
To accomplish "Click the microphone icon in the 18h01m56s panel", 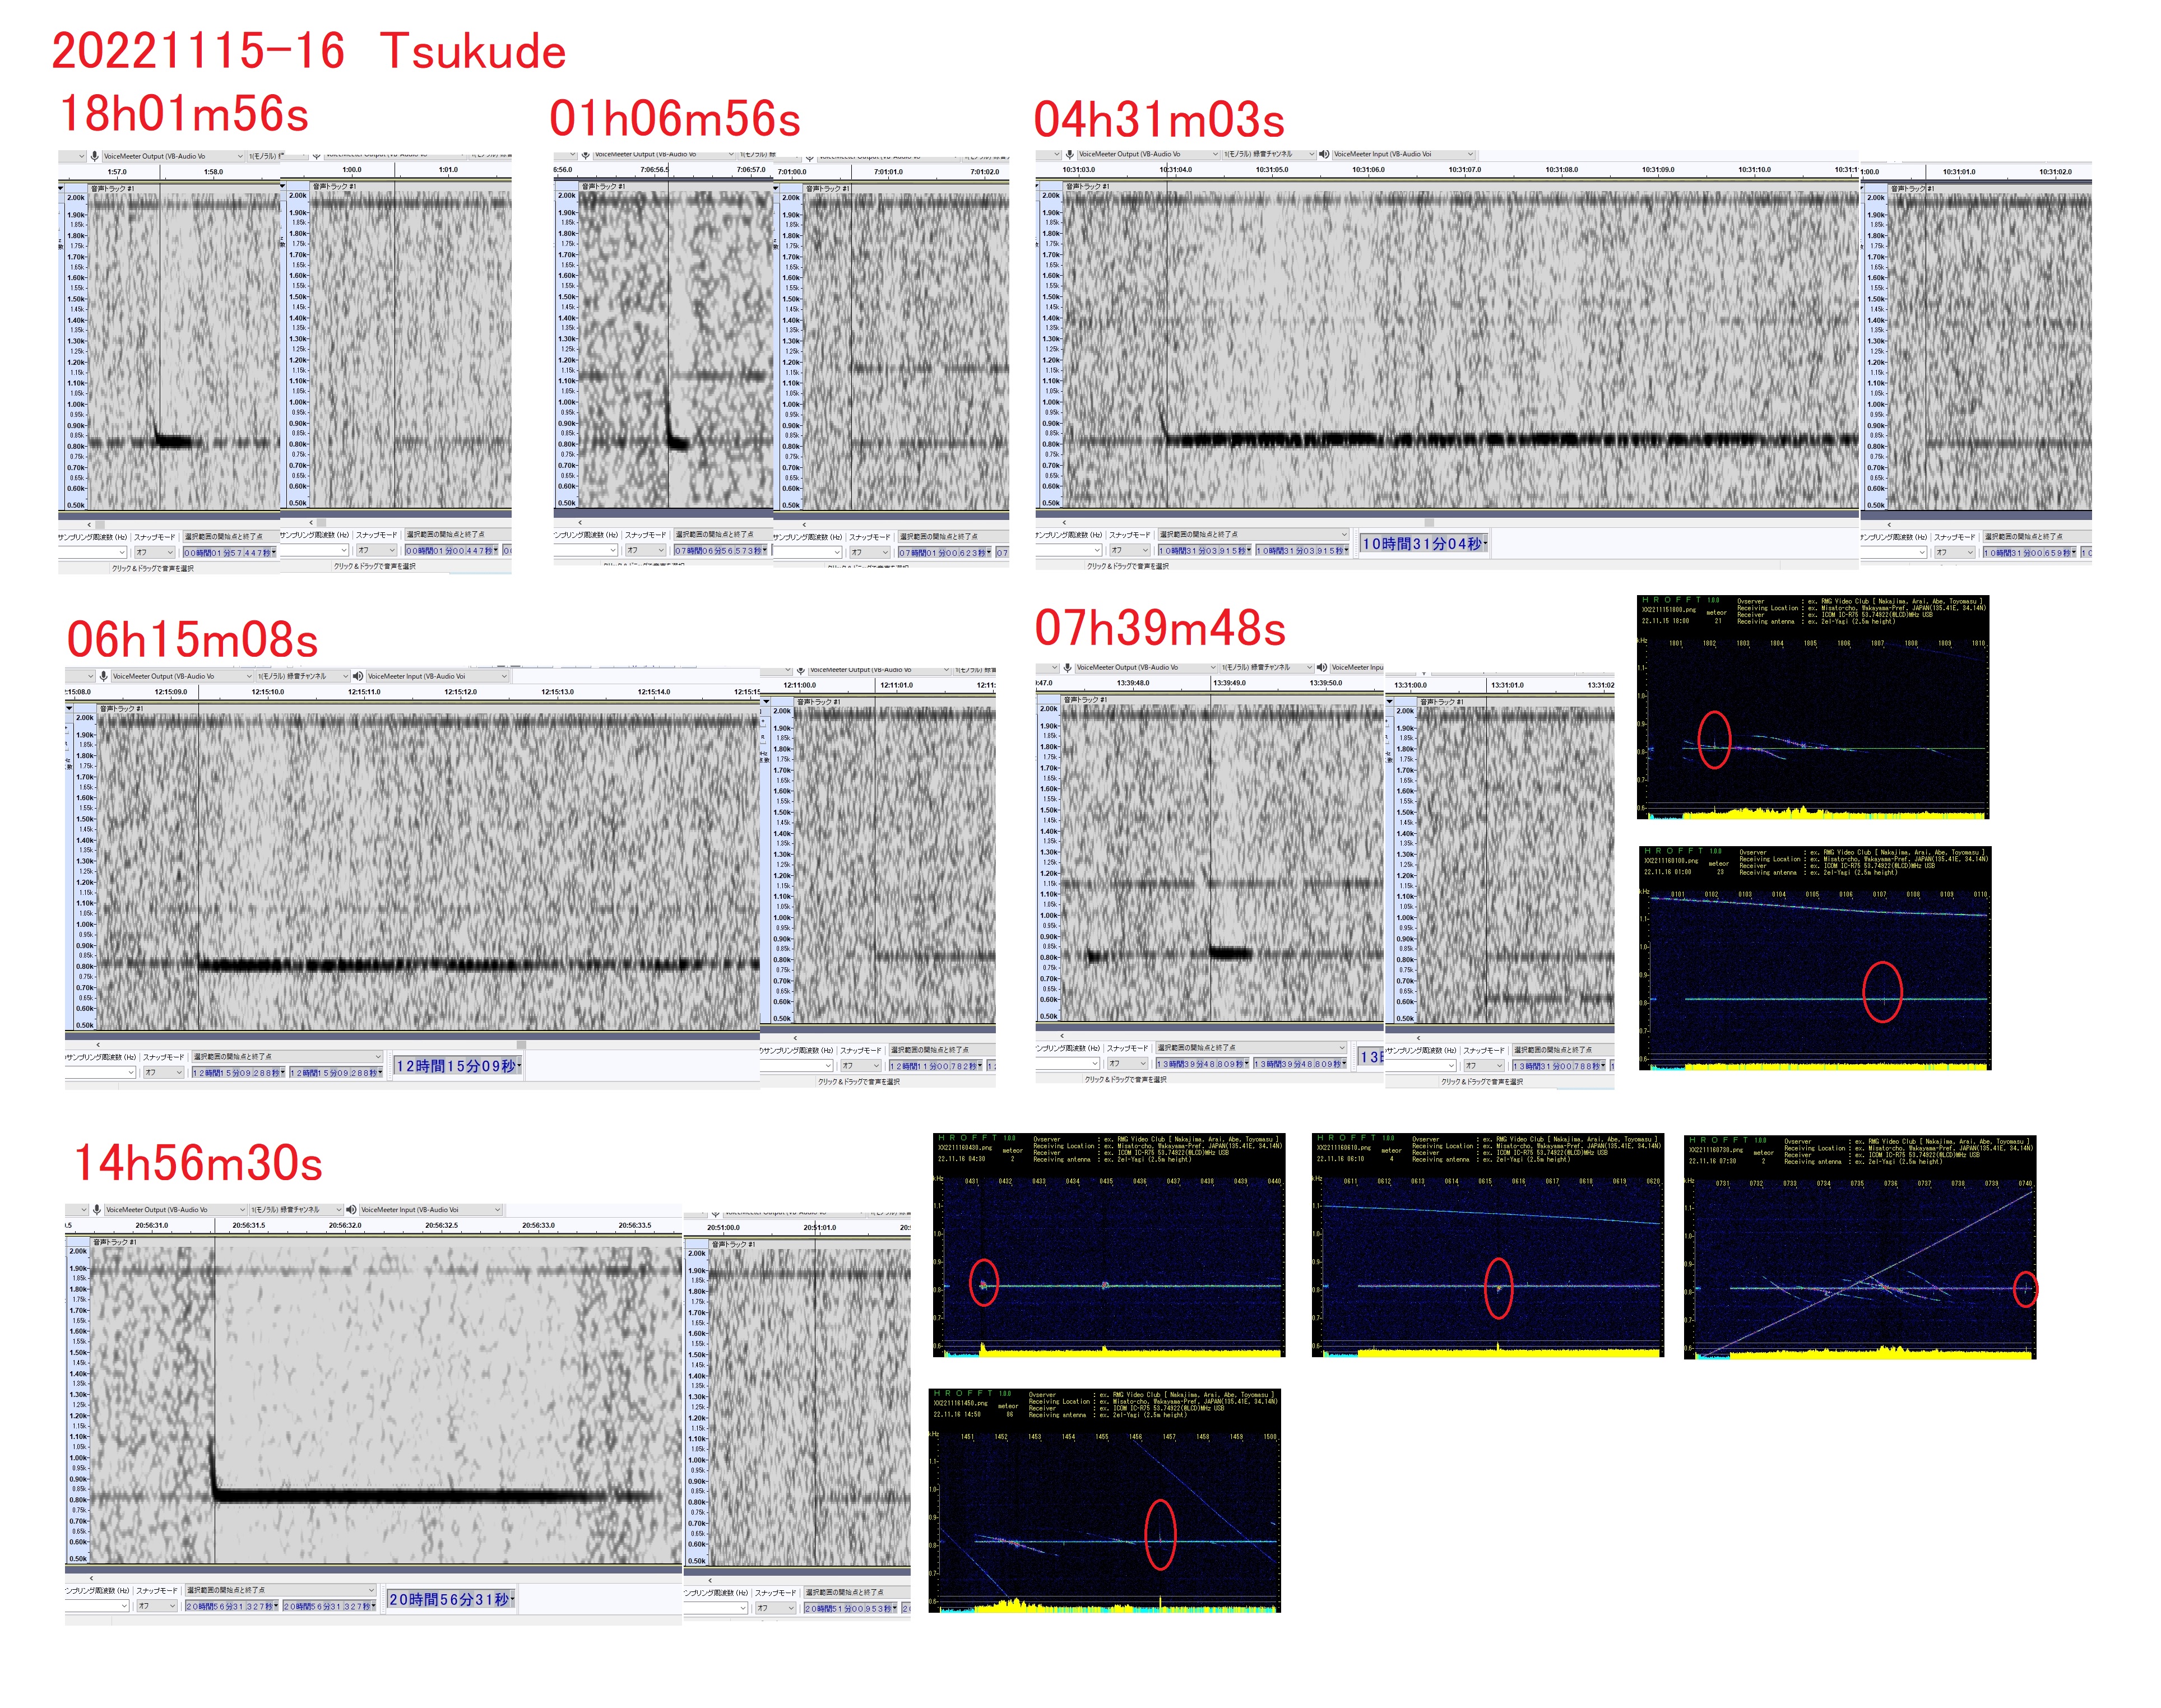I will 95,156.
